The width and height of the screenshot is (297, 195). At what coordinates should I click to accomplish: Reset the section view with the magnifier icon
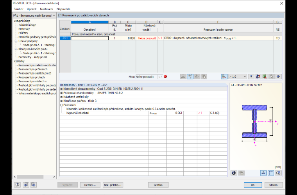pyautogui.click(x=278, y=173)
